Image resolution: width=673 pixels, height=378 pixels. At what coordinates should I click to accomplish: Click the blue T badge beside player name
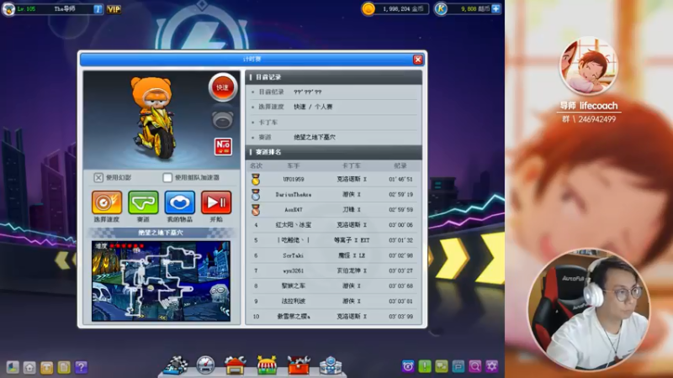coord(98,9)
